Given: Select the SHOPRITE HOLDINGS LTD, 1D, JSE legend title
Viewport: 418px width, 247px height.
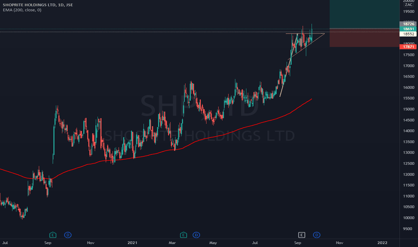Looking at the screenshot, I should (38, 5).
